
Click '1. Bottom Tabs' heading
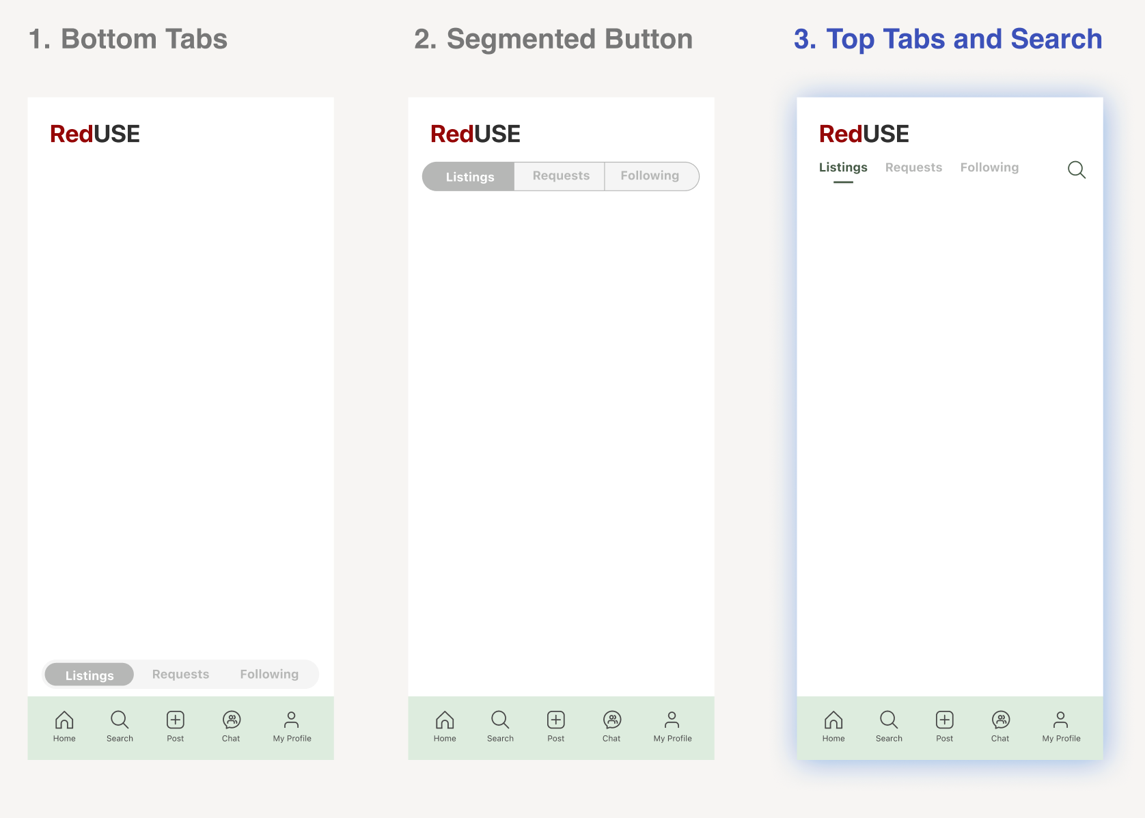[128, 40]
